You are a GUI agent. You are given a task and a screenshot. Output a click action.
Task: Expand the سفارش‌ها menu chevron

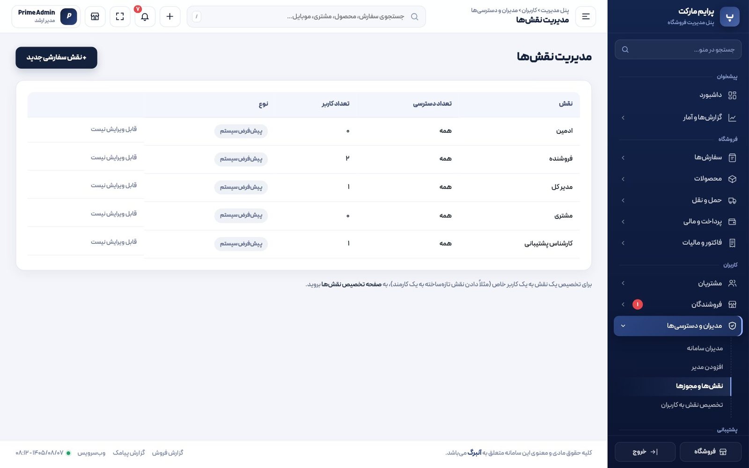click(623, 158)
